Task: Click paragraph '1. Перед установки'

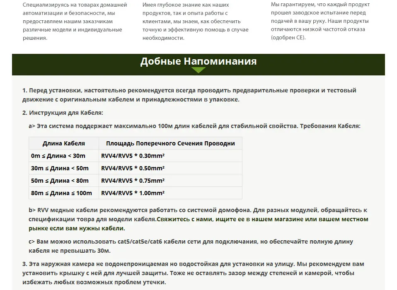Action: click(189, 95)
